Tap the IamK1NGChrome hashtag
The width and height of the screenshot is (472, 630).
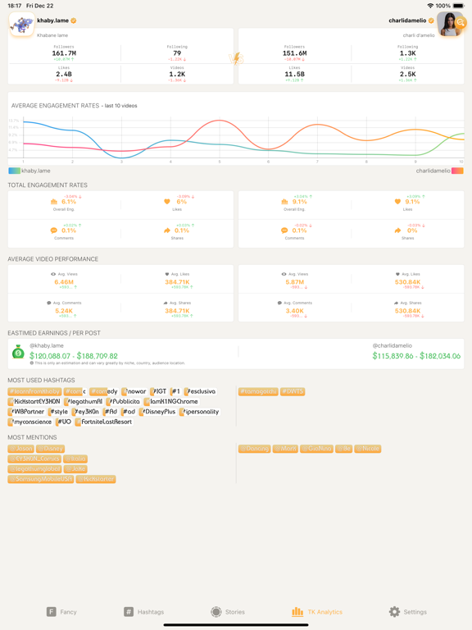[x=171, y=401]
